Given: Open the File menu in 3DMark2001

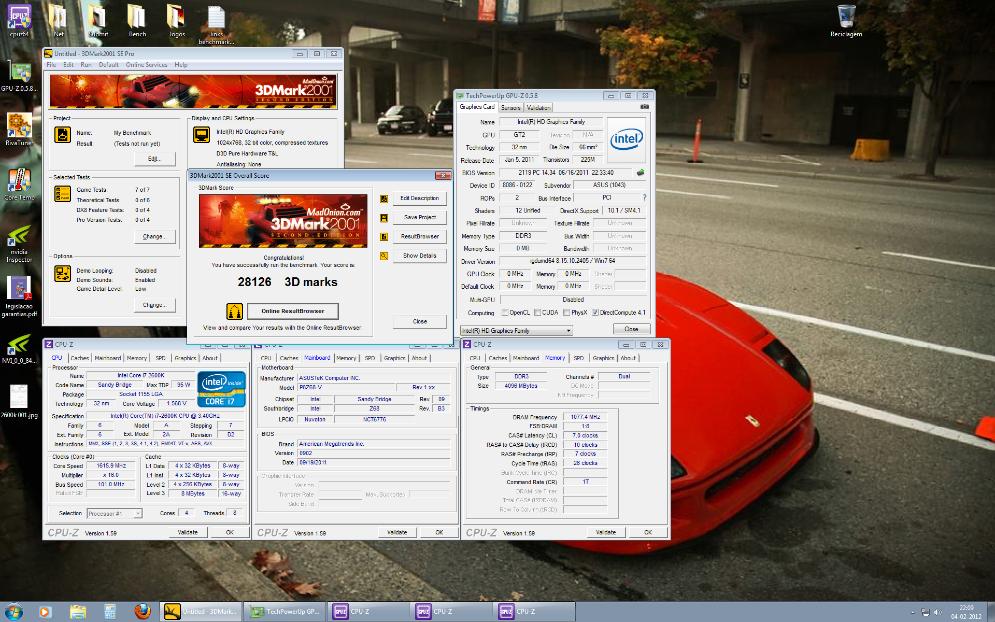Looking at the screenshot, I should click(51, 65).
